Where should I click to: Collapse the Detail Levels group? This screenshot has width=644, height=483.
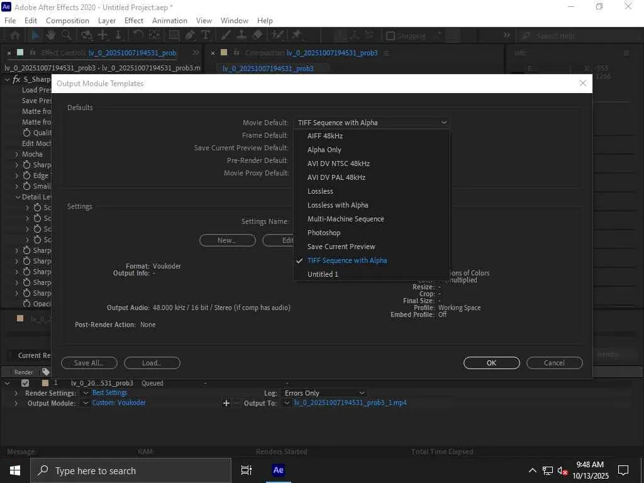click(18, 197)
